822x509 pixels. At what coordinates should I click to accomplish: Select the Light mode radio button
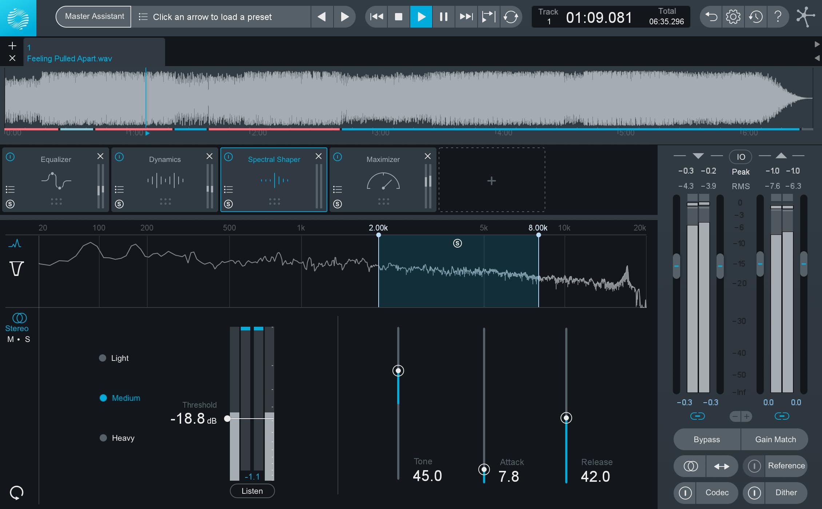click(x=103, y=358)
